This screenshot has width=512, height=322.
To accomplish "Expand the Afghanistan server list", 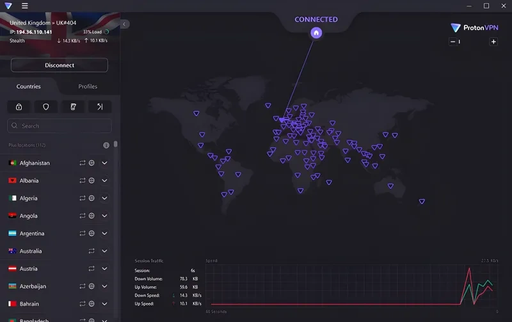I will [104, 163].
